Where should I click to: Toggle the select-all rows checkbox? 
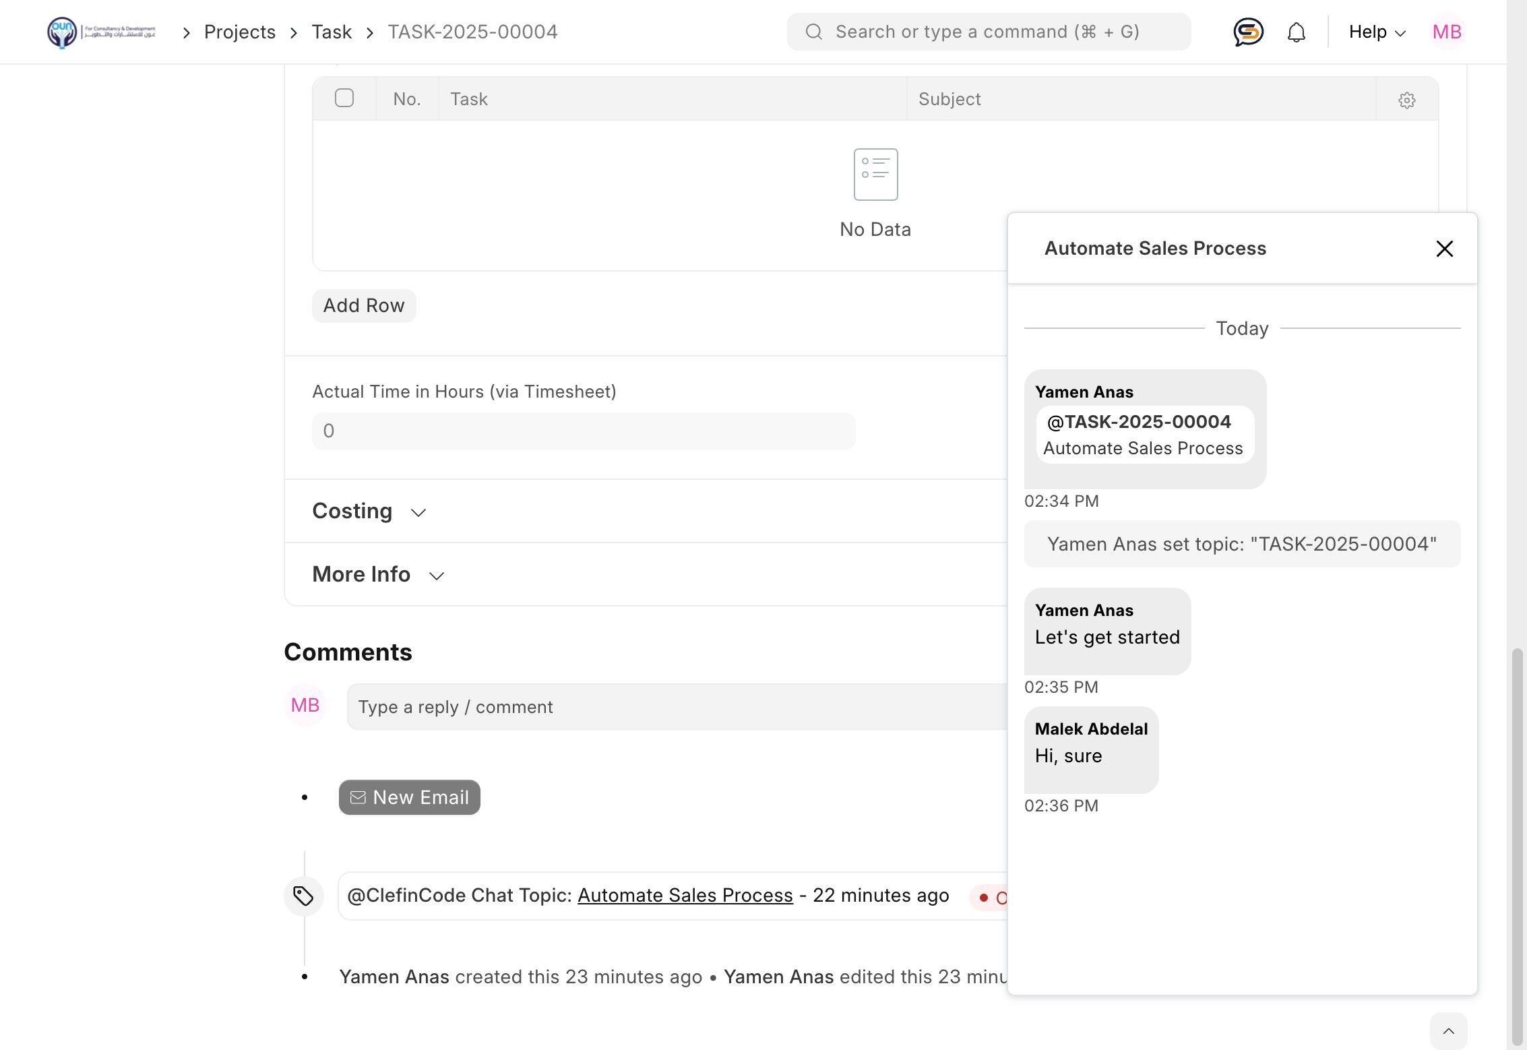tap(344, 98)
